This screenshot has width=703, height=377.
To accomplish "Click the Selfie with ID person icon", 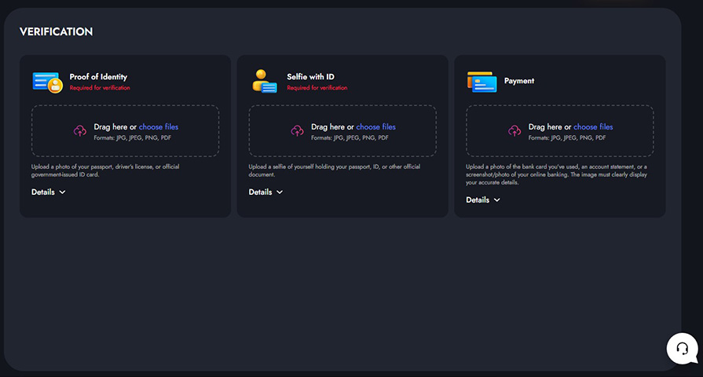I will 264,82.
